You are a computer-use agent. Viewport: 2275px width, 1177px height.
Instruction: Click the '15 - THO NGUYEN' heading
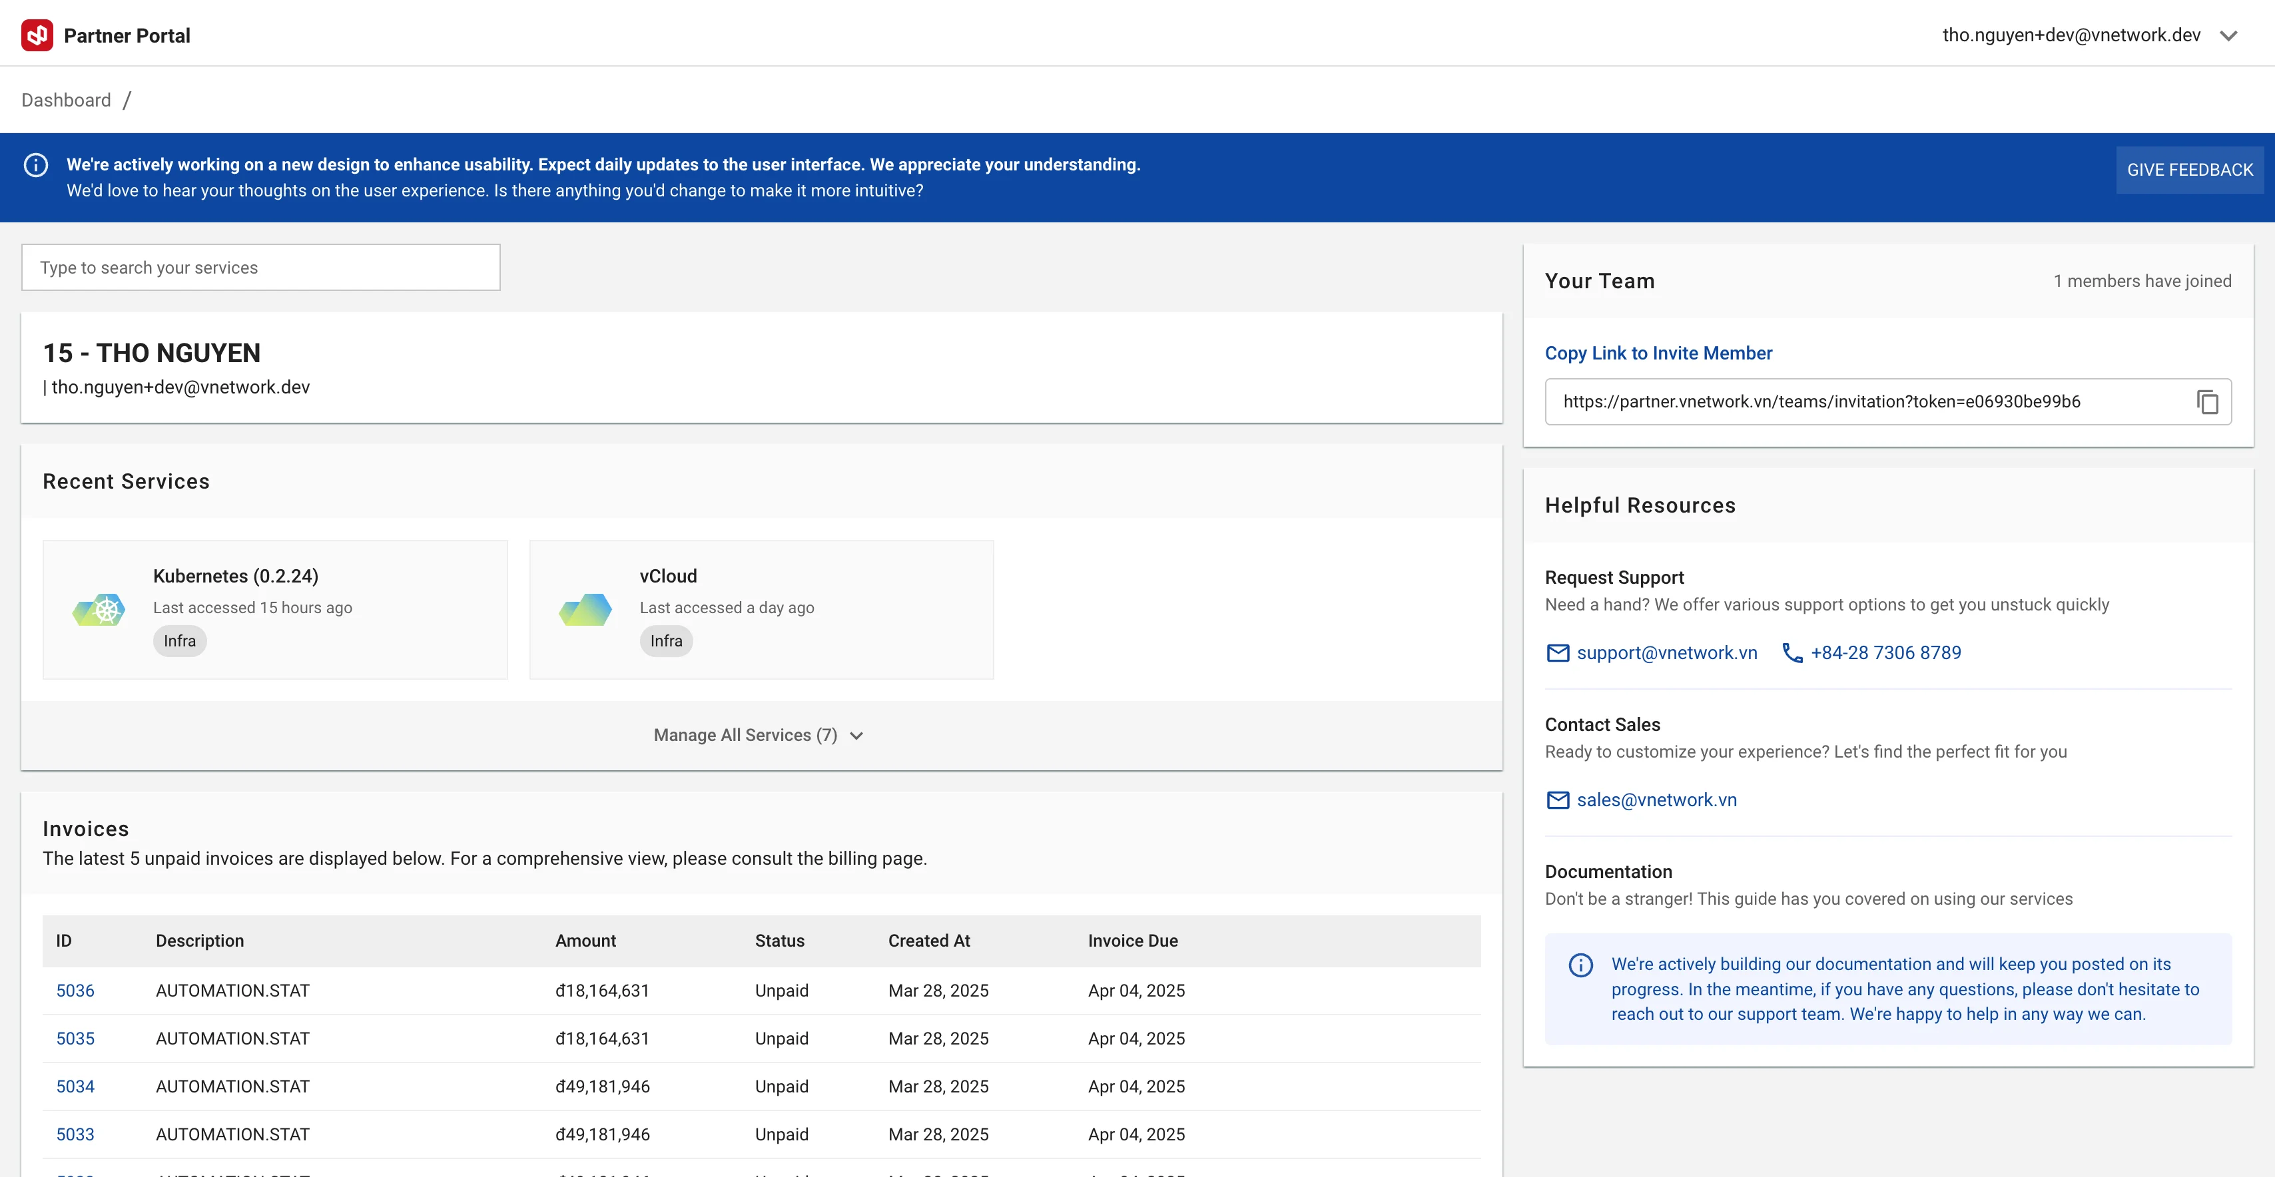tap(152, 353)
